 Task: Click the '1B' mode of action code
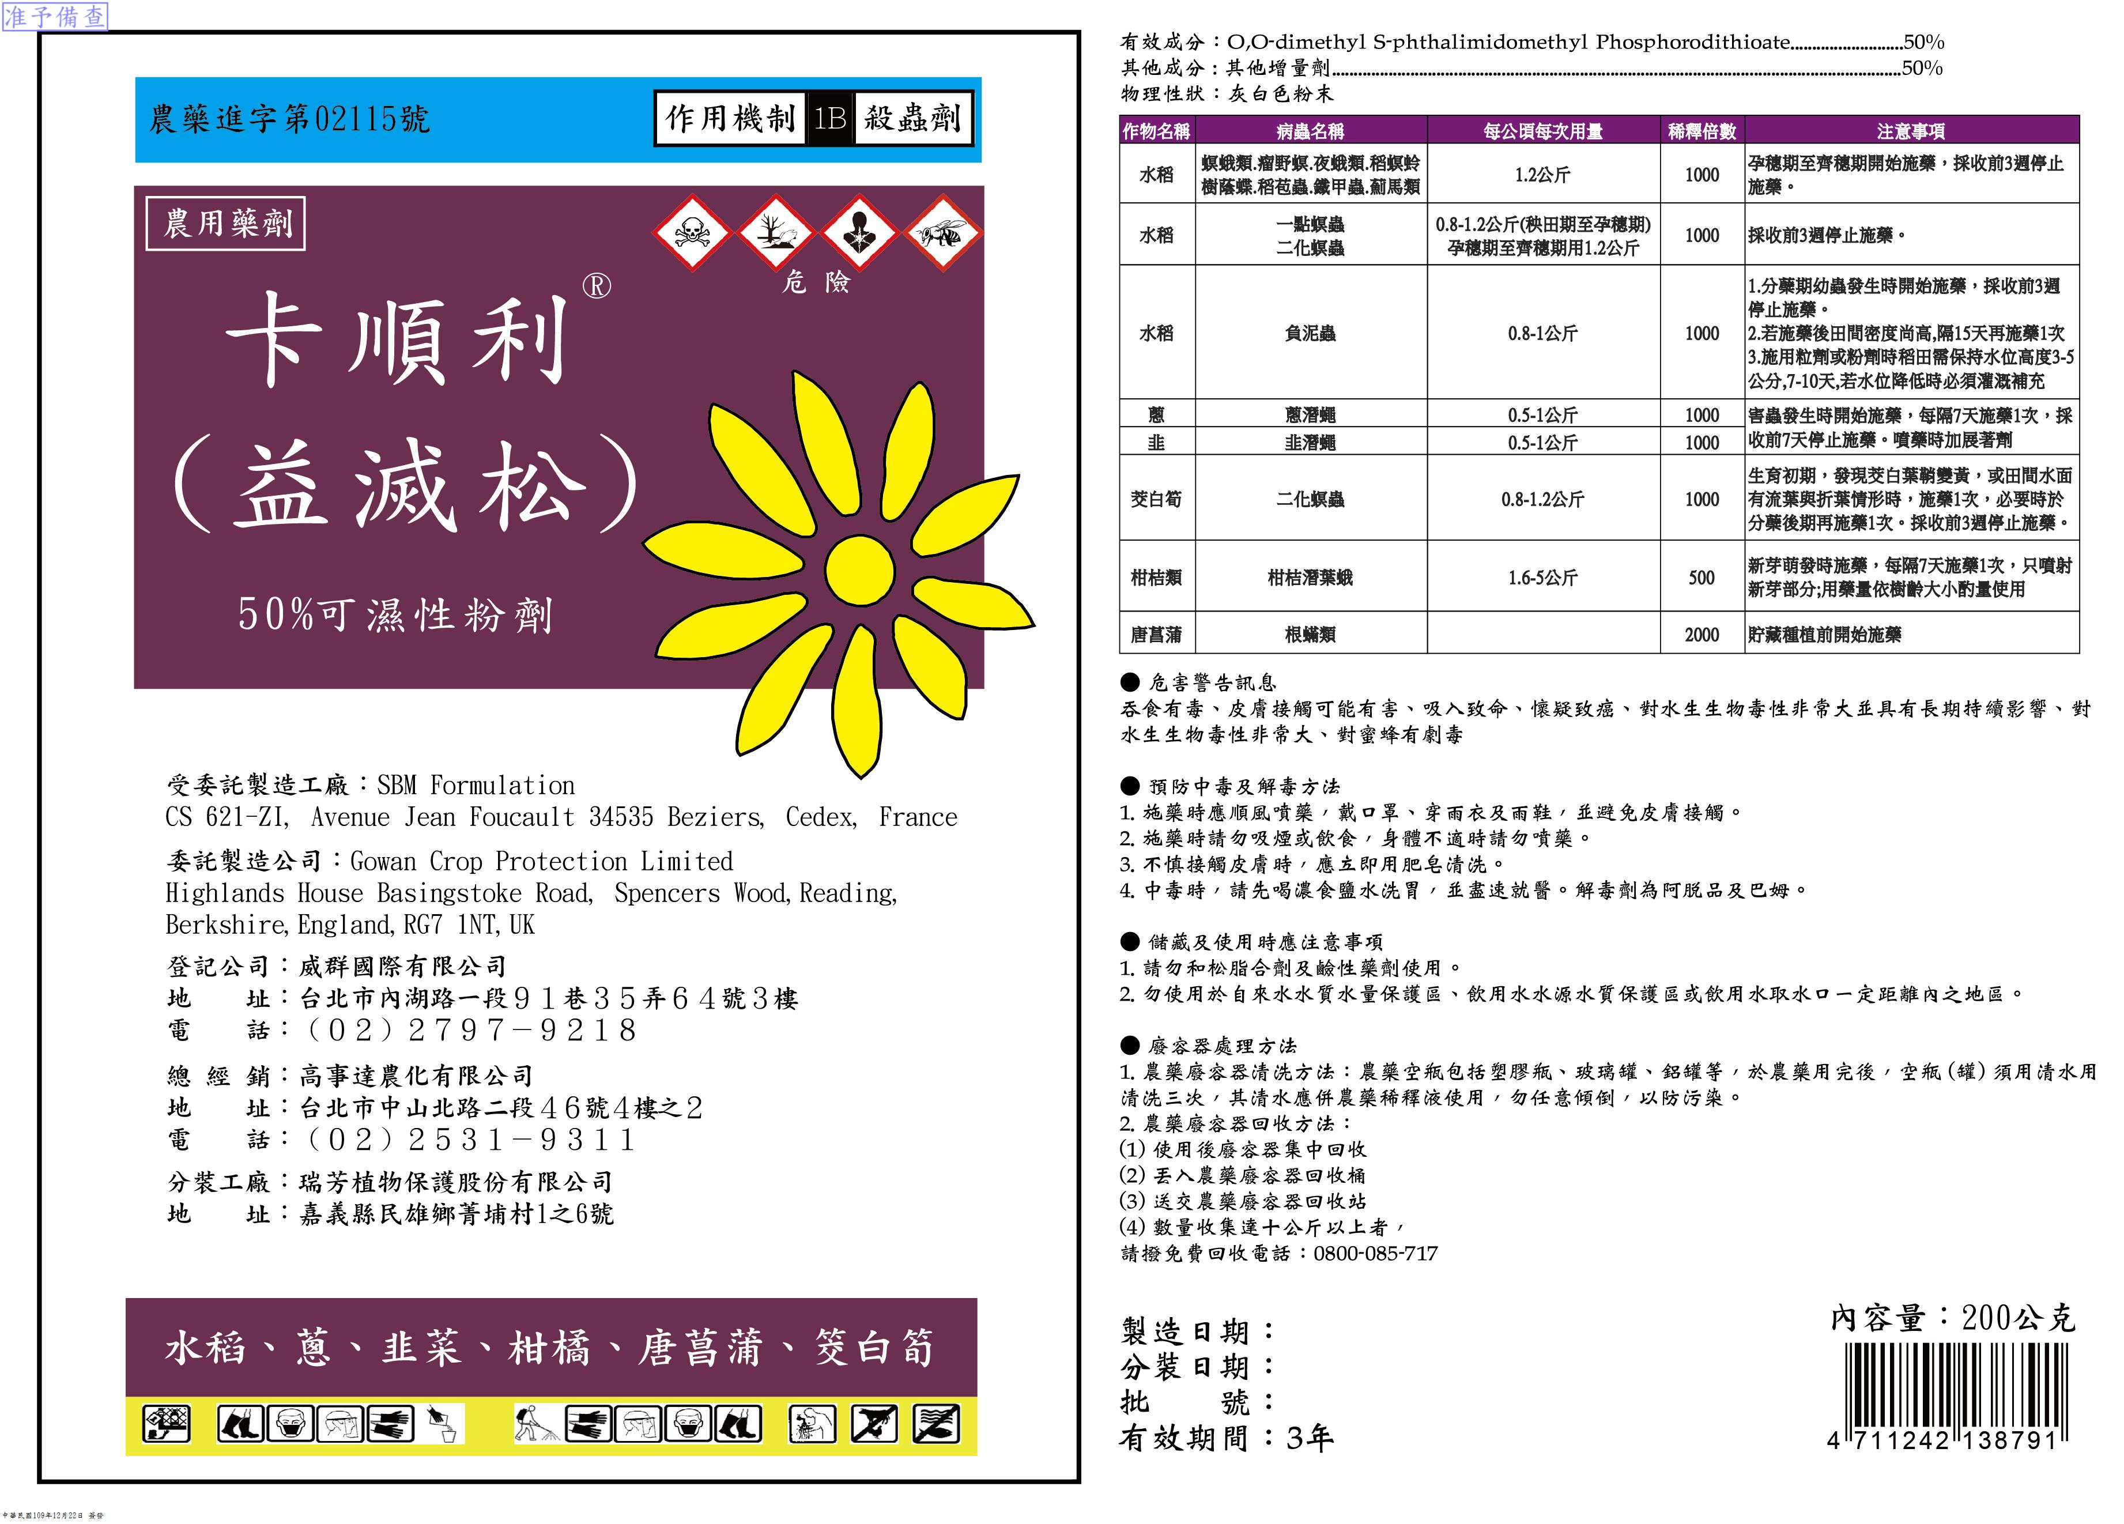click(830, 118)
